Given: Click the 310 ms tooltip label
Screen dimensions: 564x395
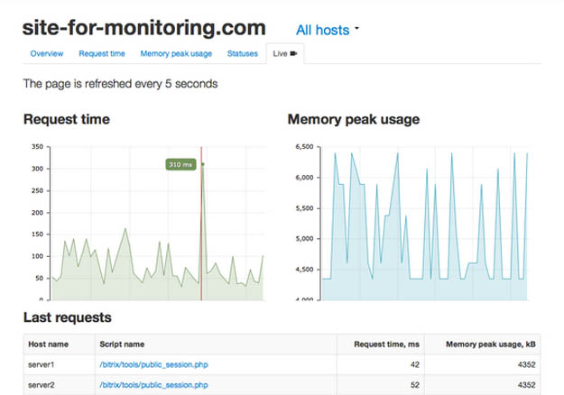Looking at the screenshot, I should click(x=180, y=164).
